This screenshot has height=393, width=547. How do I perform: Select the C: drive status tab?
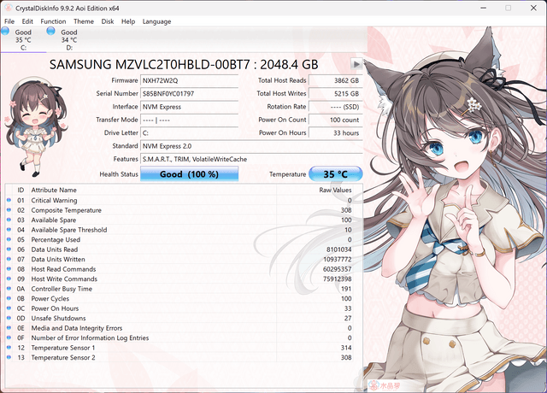point(23,39)
